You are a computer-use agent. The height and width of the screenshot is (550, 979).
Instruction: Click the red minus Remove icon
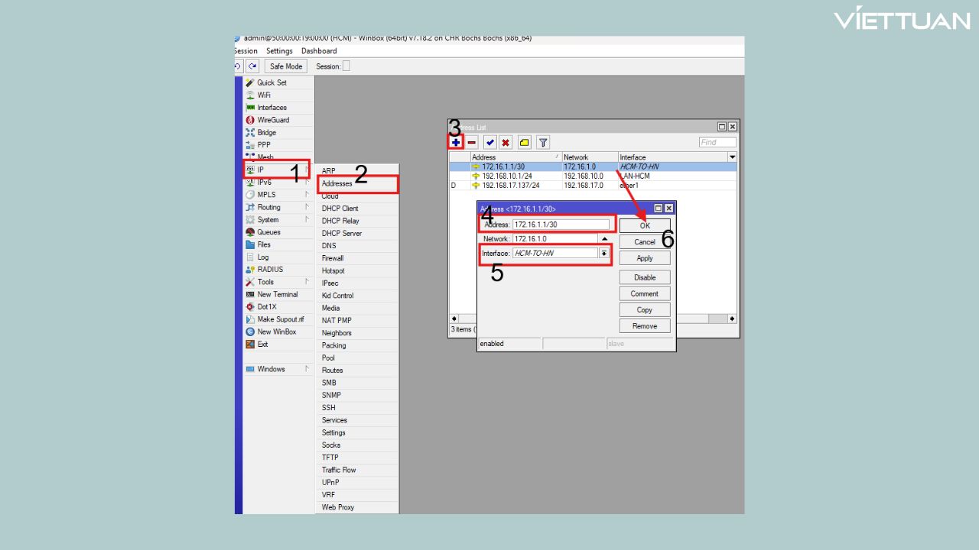tap(472, 142)
